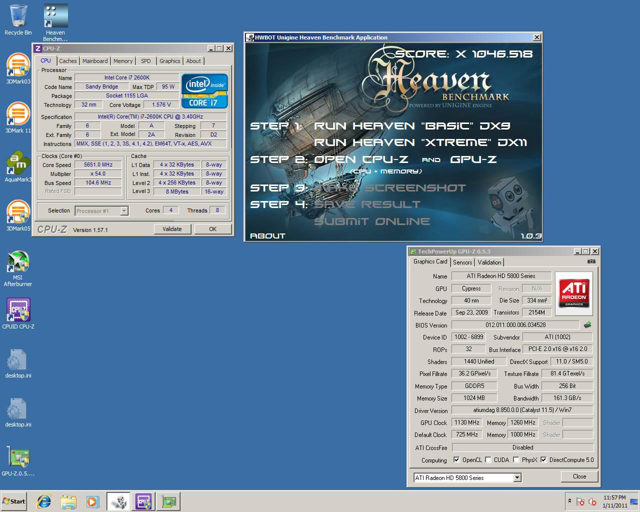Toggle the OpenCL checkbox in GPU-Z
Viewport: 640px width, 512px height.
[456, 460]
